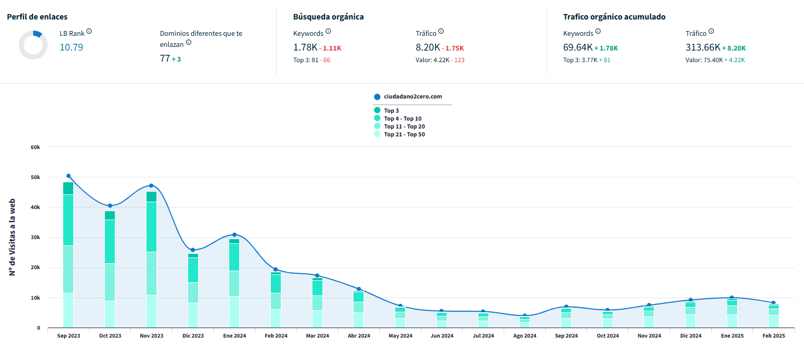Open the info icon beside LB Rank
804x346 pixels.
[x=89, y=31]
